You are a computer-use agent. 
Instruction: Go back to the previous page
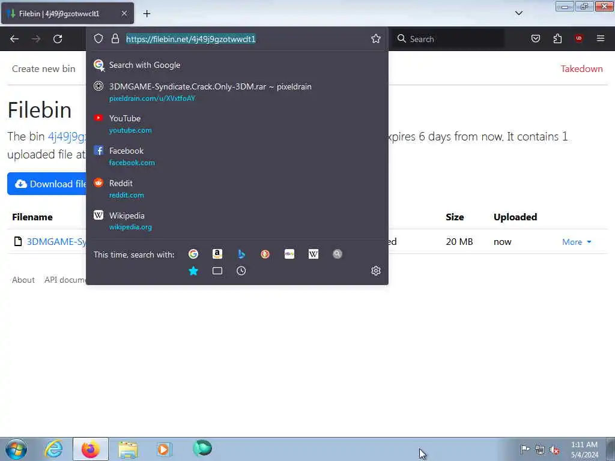pyautogui.click(x=14, y=39)
